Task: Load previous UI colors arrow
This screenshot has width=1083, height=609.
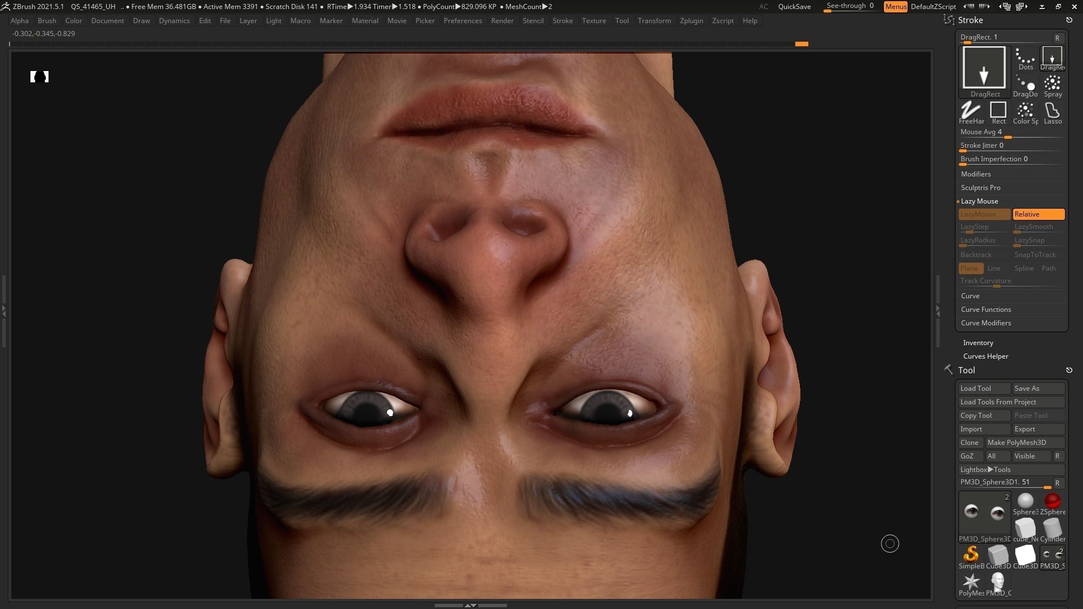Action: (x=968, y=7)
